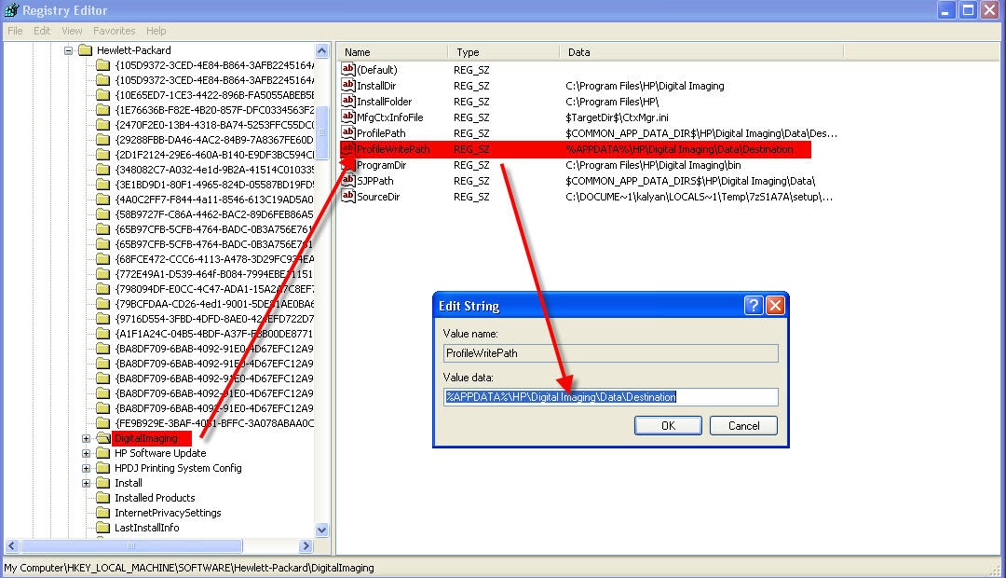Click the Value data input field

[x=611, y=397]
